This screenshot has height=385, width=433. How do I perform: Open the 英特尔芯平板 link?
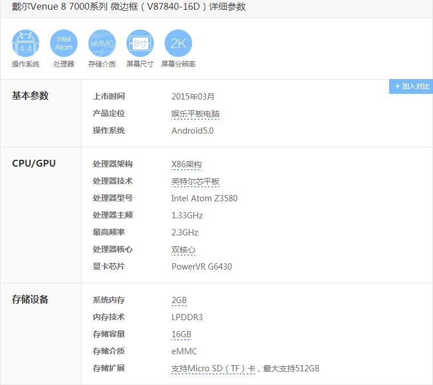195,181
